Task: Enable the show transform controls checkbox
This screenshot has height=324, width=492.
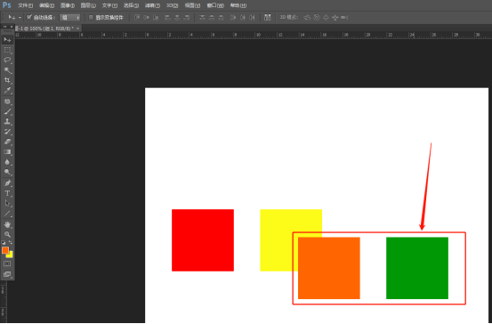Action: click(x=91, y=17)
